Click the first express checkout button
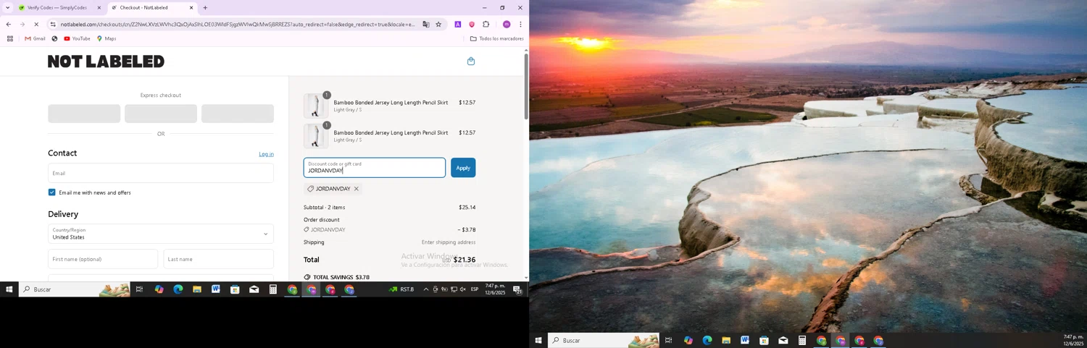1087x348 pixels. coord(84,114)
